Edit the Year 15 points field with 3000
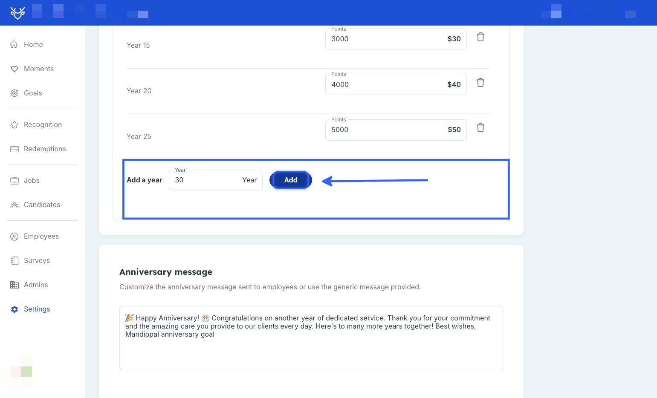The image size is (657, 398). [x=396, y=39]
